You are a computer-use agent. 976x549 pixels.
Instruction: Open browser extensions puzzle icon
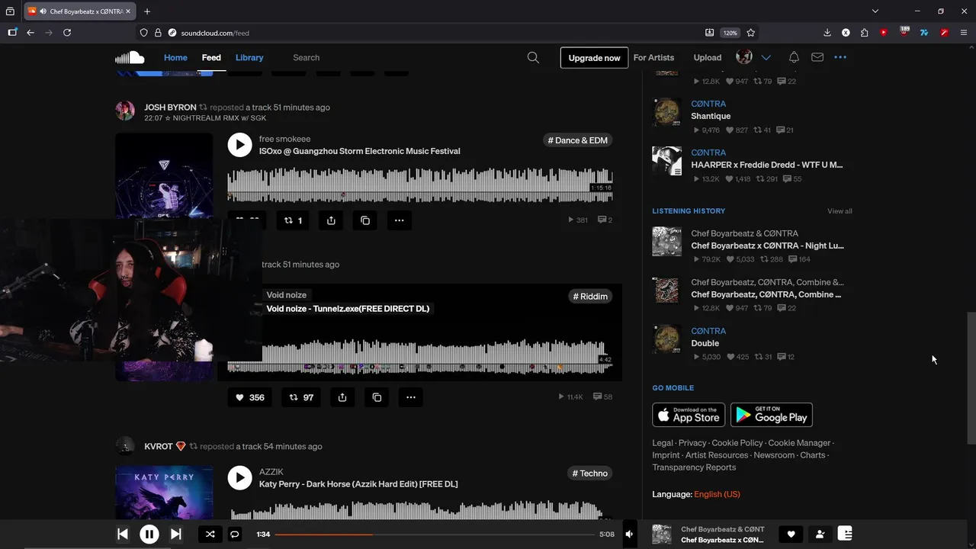864,33
